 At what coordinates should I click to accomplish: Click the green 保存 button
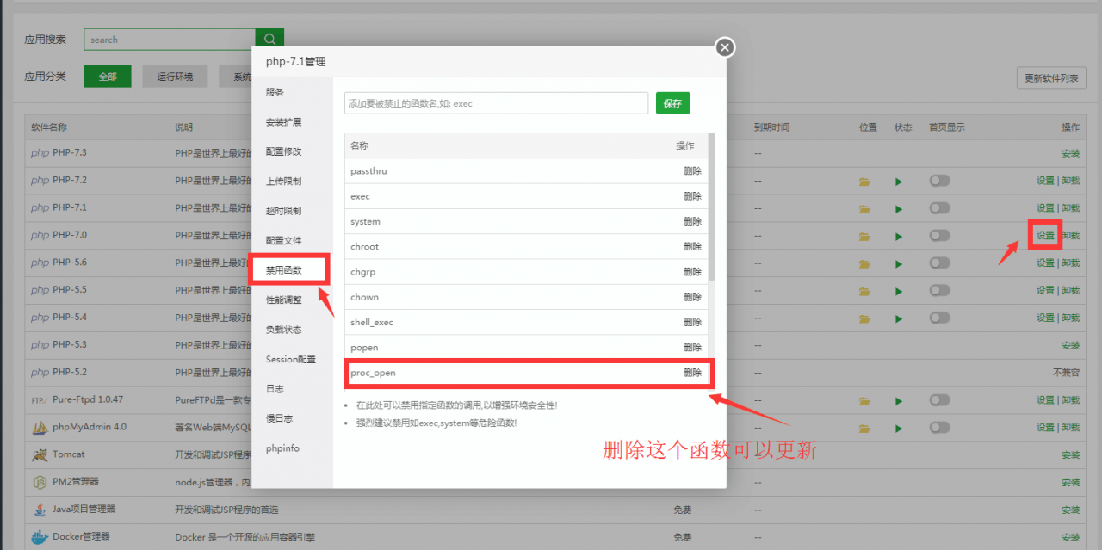(x=672, y=103)
